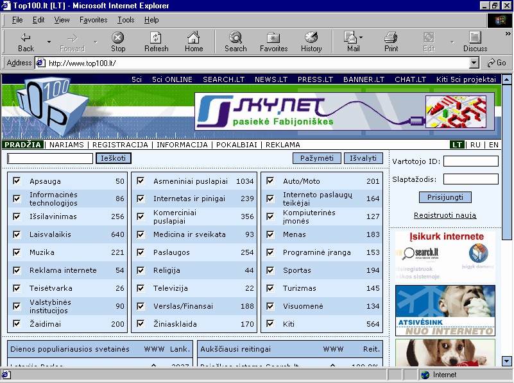Open the Mail button dropdown
The image size is (514, 383).
pos(361,37)
